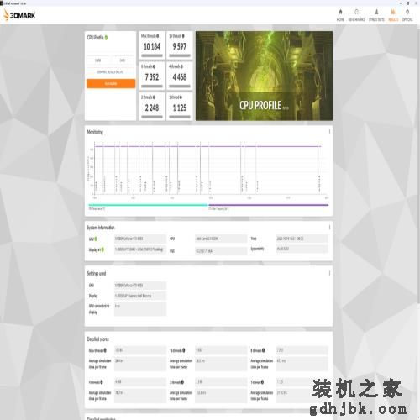This screenshot has width=420, height=420.
Task: Click the 2 threads score 2 248
Action: 152,108
